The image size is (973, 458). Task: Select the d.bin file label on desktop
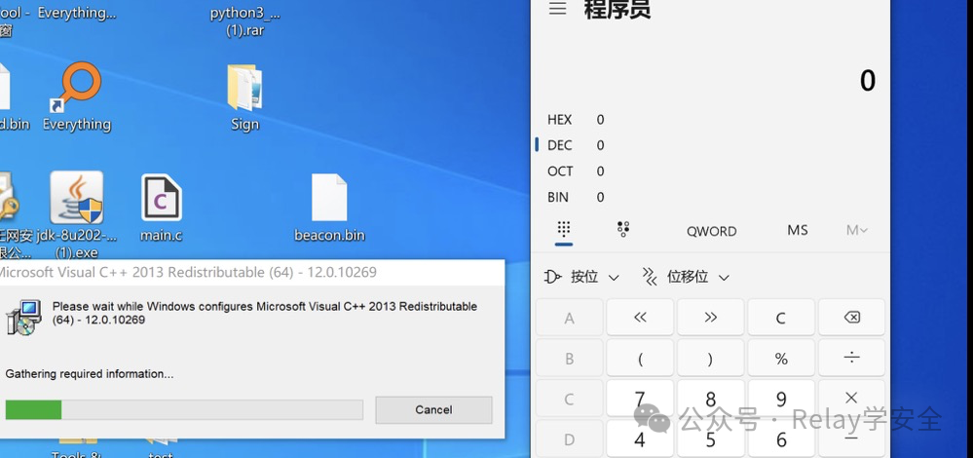[x=14, y=124]
